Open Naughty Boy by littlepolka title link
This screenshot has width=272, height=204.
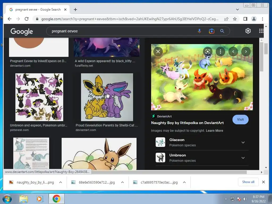[x=187, y=123]
